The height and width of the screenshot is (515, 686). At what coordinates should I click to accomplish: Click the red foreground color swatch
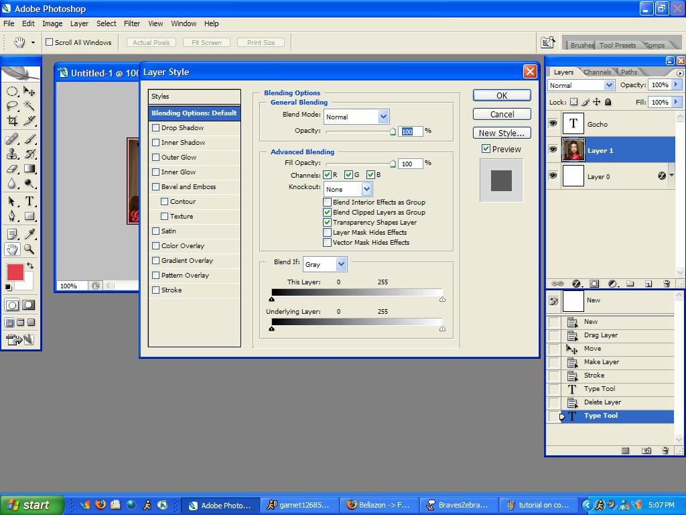(15, 272)
